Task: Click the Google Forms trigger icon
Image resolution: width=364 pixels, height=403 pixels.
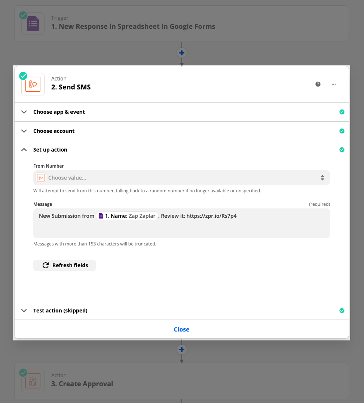Action: pos(33,24)
